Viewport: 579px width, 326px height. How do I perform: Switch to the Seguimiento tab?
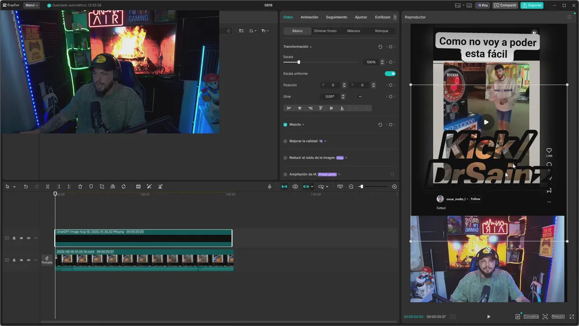point(337,17)
